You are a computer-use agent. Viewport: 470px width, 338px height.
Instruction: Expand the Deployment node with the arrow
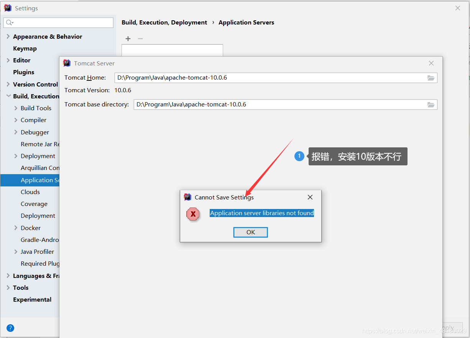[16, 156]
